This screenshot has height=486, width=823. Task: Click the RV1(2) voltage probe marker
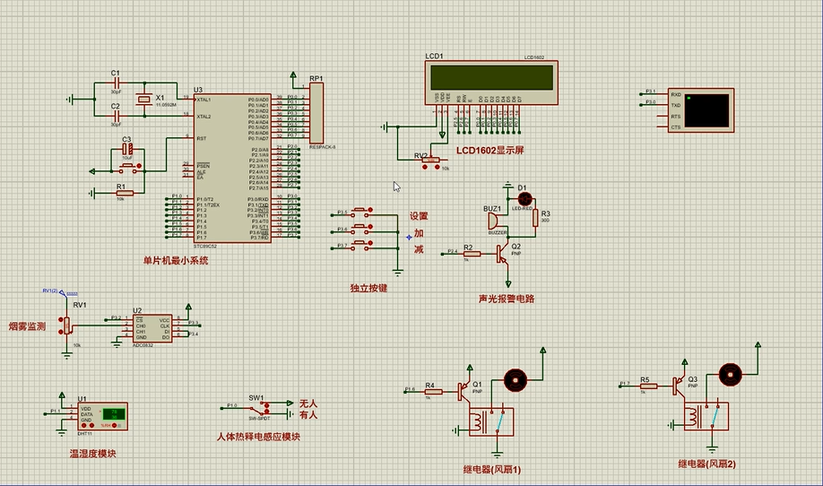click(x=61, y=292)
